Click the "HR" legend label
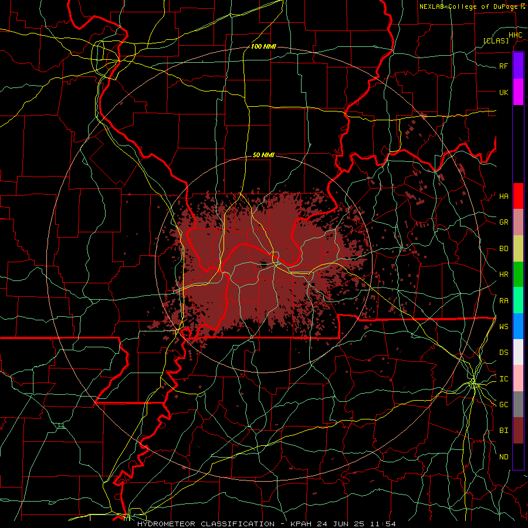Screen dimensions: 528x528 [503, 275]
